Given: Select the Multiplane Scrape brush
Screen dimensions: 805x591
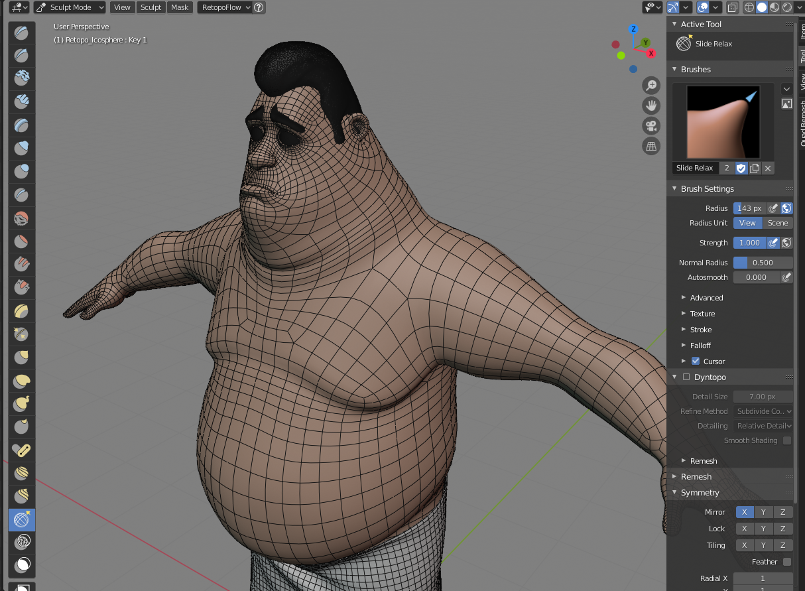Looking at the screenshot, I should (x=22, y=311).
